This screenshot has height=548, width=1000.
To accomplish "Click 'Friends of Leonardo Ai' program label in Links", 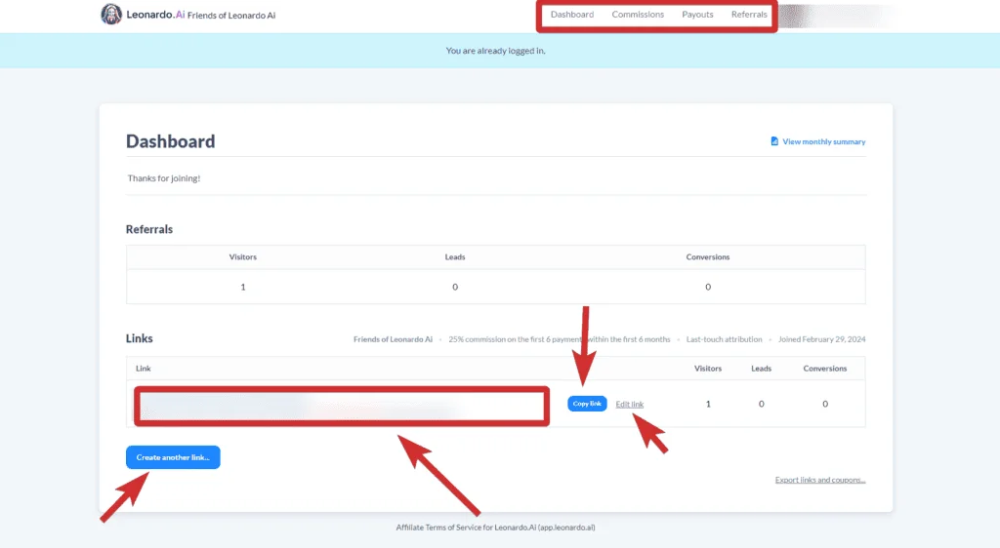I will click(393, 339).
